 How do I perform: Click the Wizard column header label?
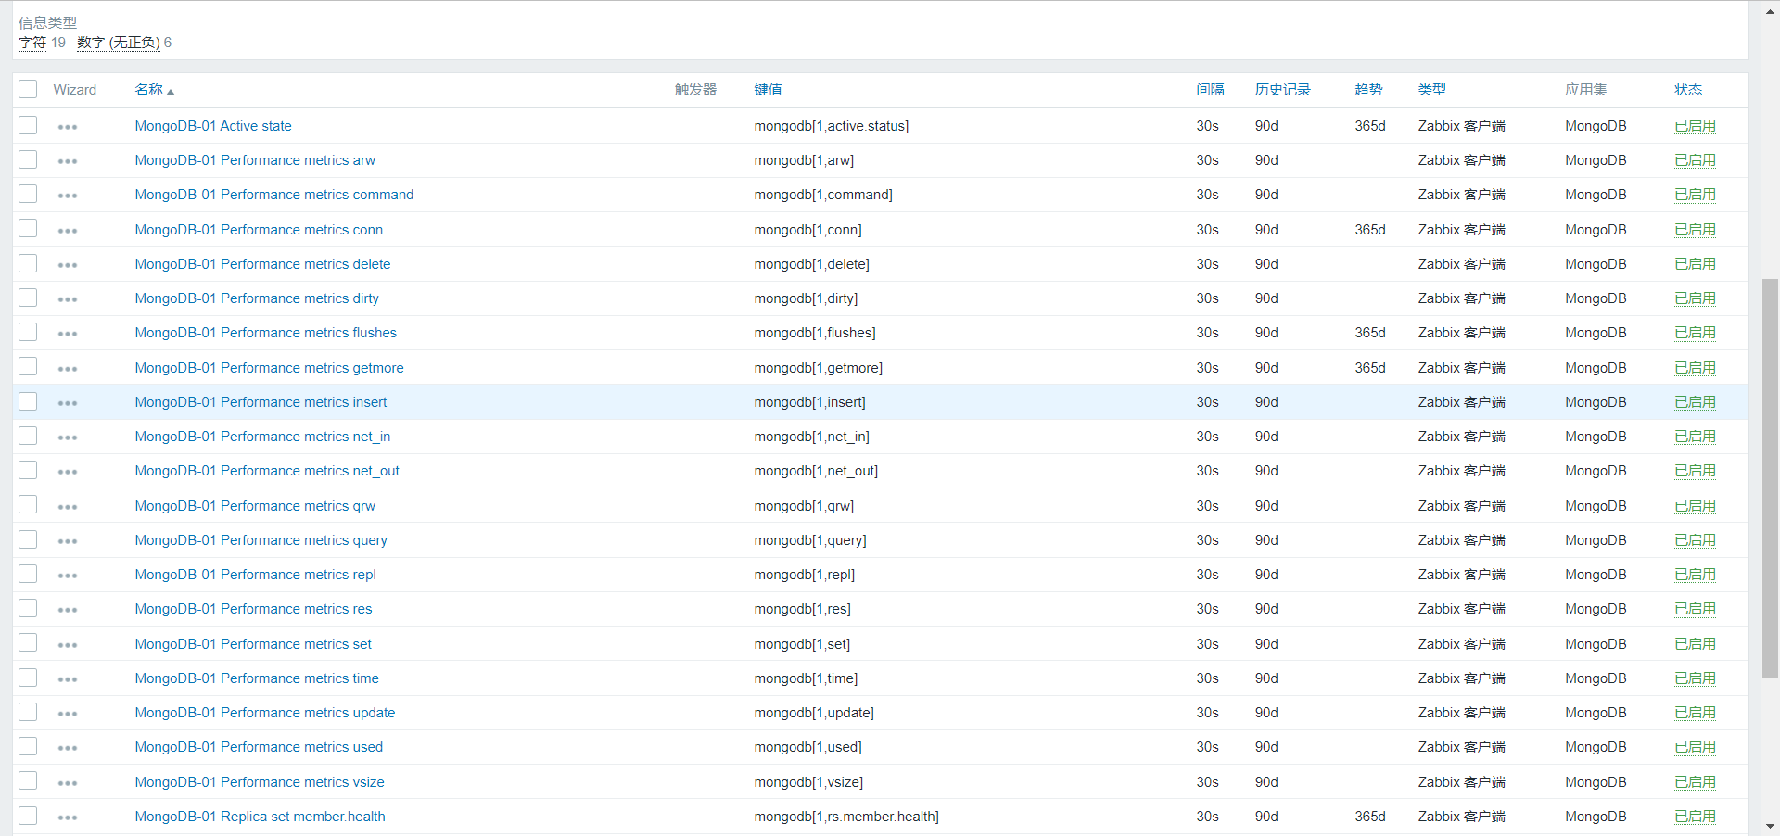[75, 90]
